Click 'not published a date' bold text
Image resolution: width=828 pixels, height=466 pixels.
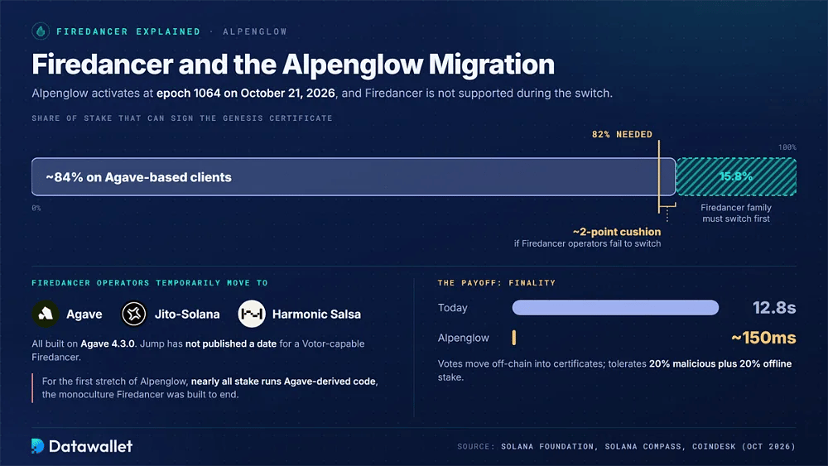coord(231,343)
